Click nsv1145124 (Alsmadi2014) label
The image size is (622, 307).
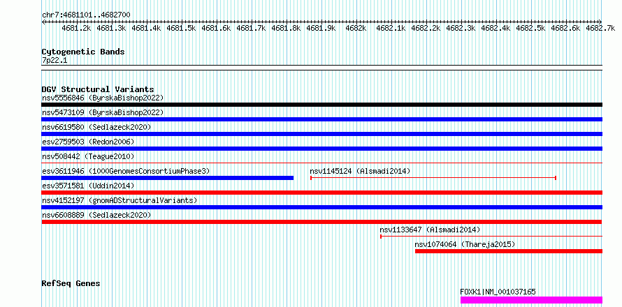coord(360,171)
